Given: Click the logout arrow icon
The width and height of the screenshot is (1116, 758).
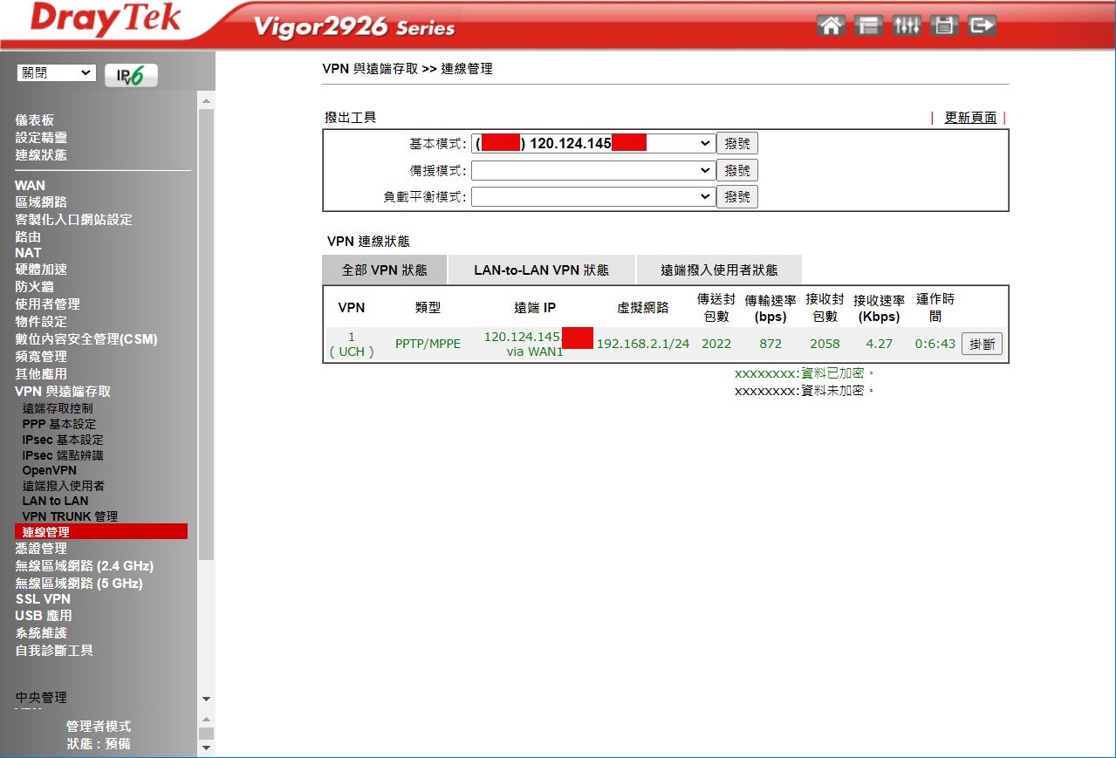Looking at the screenshot, I should click(x=981, y=25).
